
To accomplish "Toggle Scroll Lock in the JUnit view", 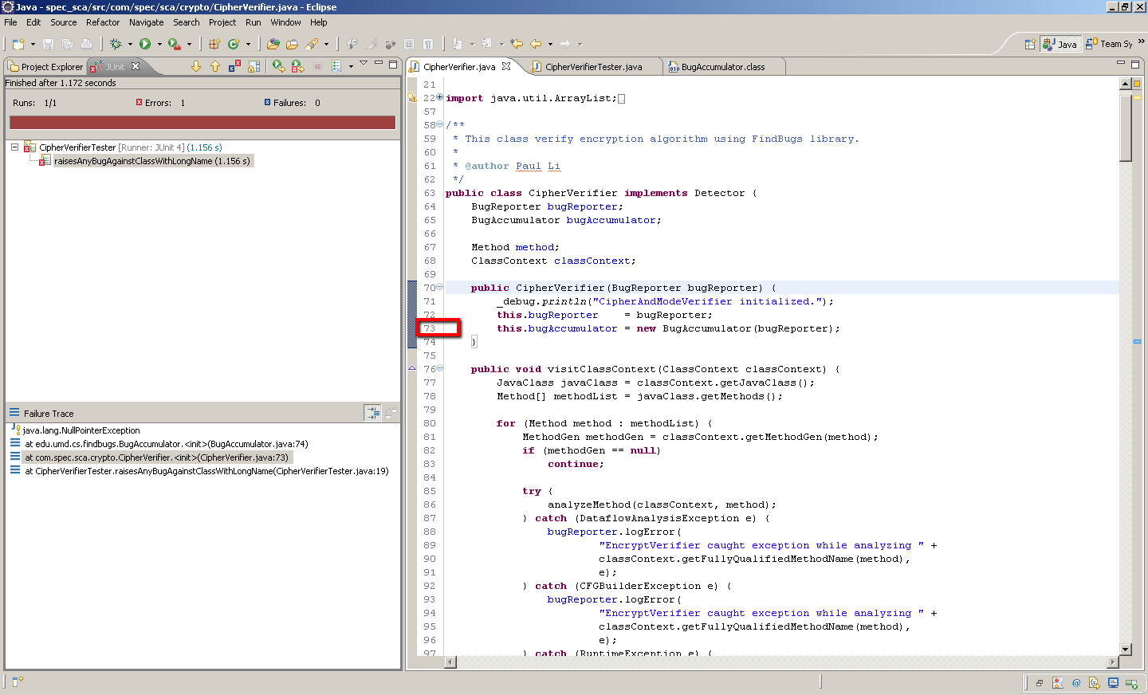I will [x=254, y=66].
